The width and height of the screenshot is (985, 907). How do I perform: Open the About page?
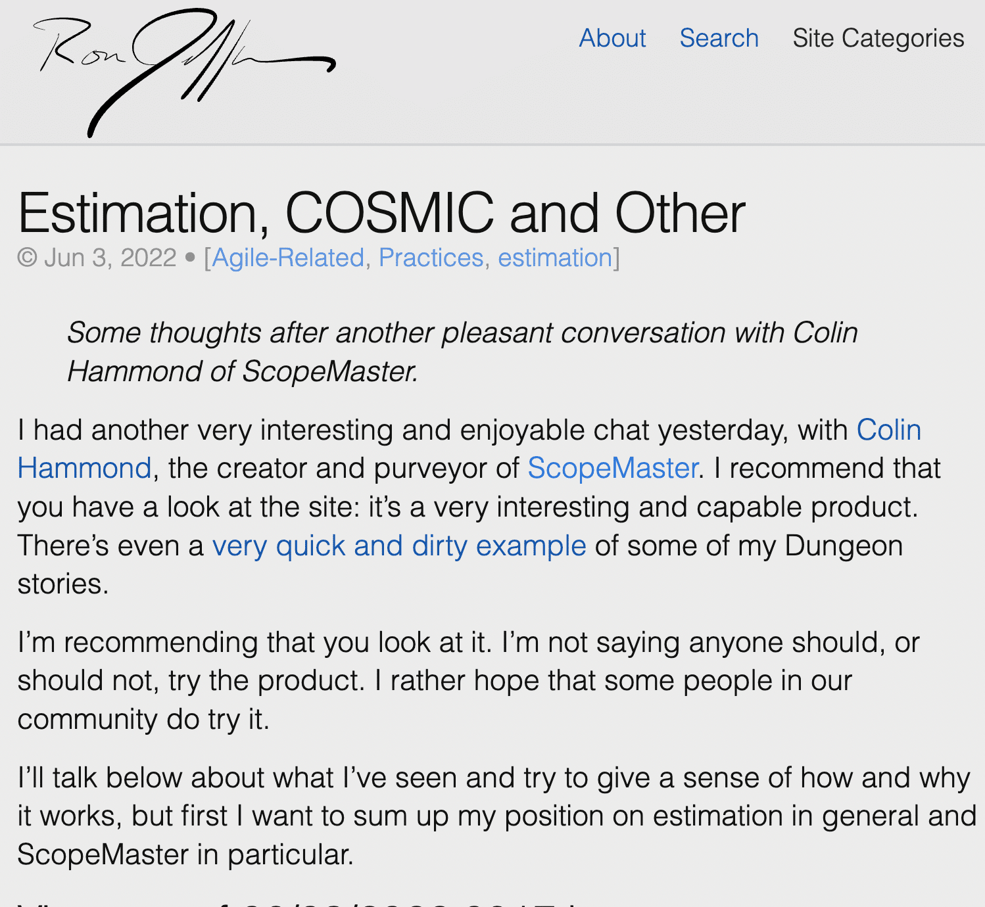(612, 38)
